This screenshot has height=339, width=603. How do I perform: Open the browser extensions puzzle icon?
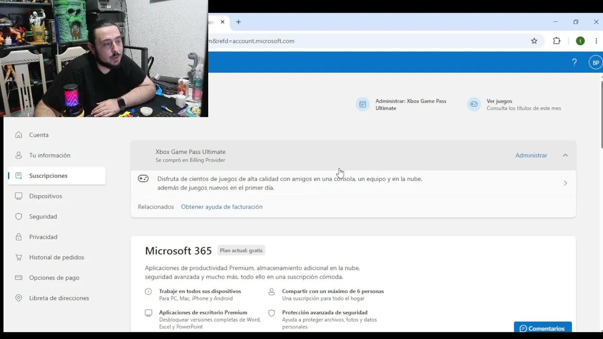coord(557,41)
